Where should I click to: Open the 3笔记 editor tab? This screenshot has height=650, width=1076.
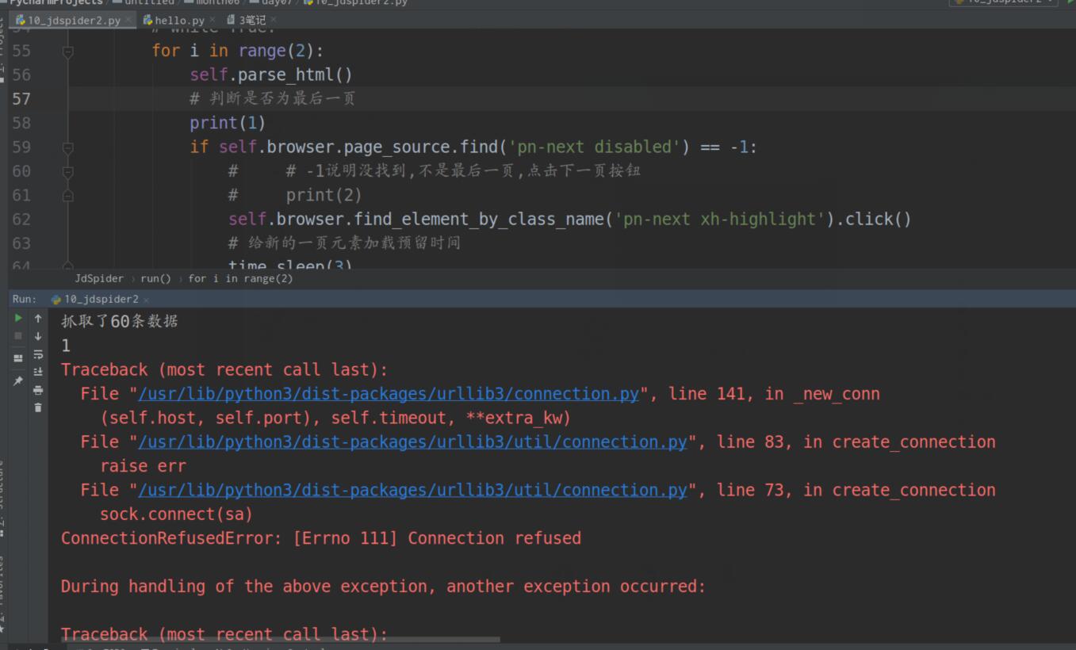click(x=251, y=20)
